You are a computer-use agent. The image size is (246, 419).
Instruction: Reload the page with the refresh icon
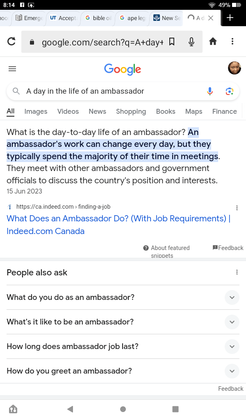[x=11, y=41]
